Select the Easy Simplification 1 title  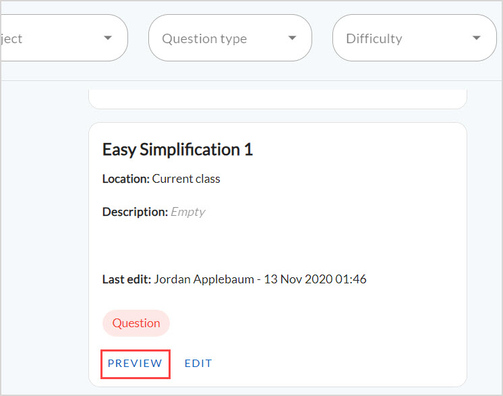(177, 150)
